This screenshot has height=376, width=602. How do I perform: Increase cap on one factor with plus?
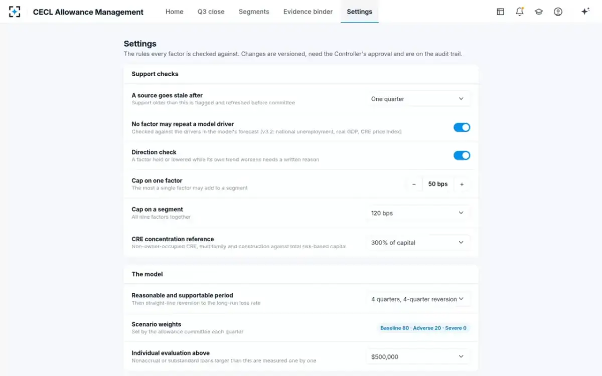pos(462,184)
